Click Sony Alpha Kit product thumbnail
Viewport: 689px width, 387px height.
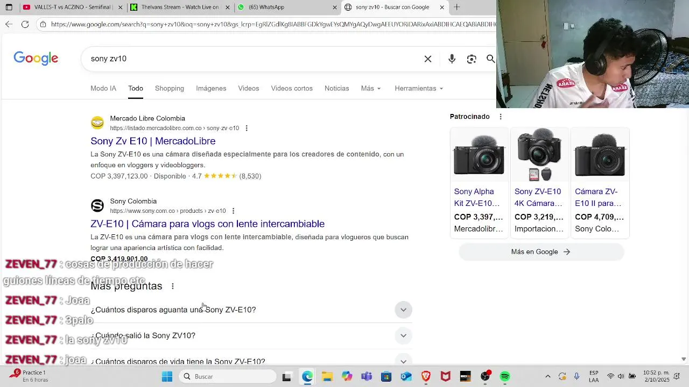(479, 155)
